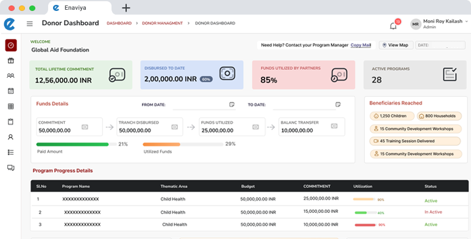Click the money icon in Funds Utilized box
Screen dimensions: 471x239
point(256,127)
